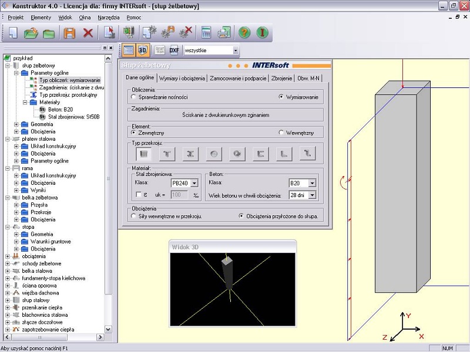Select 'Typ przekroju: prostokątny' tree item
The image size is (470, 352).
click(x=68, y=95)
